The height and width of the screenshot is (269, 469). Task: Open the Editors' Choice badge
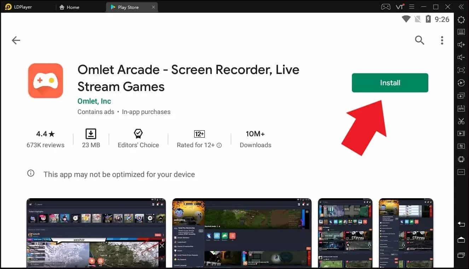click(x=138, y=139)
